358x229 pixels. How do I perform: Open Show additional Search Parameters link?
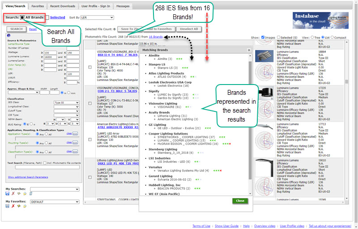[x=28, y=177]
